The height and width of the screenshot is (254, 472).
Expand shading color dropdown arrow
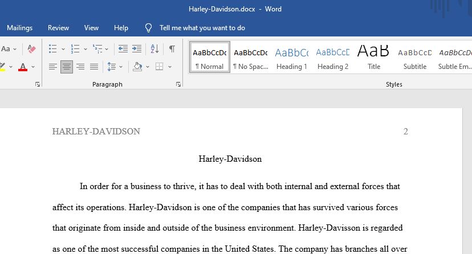click(148, 67)
